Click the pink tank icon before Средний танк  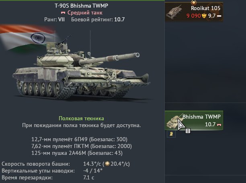(63, 12)
